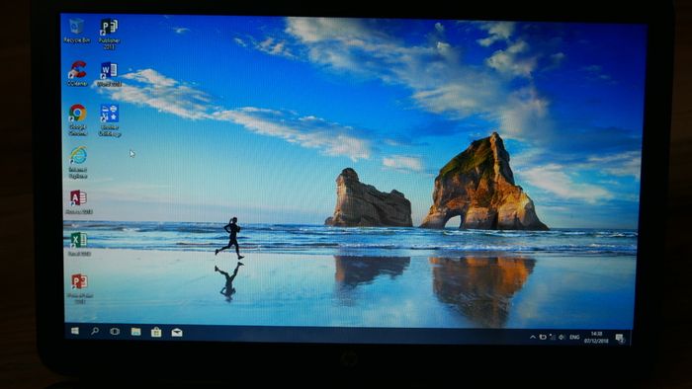
Task: Open the ENG language selector
Action: tap(574, 338)
